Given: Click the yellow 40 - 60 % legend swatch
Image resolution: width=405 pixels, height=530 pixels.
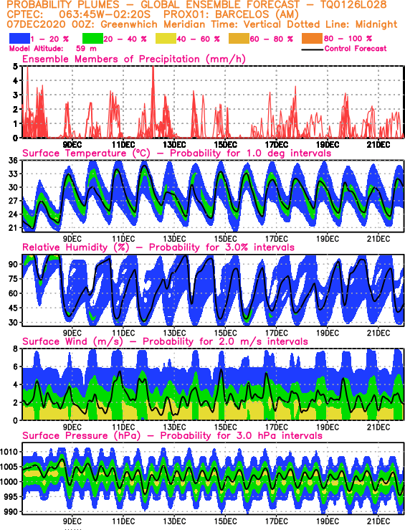Looking at the screenshot, I should [x=166, y=38].
